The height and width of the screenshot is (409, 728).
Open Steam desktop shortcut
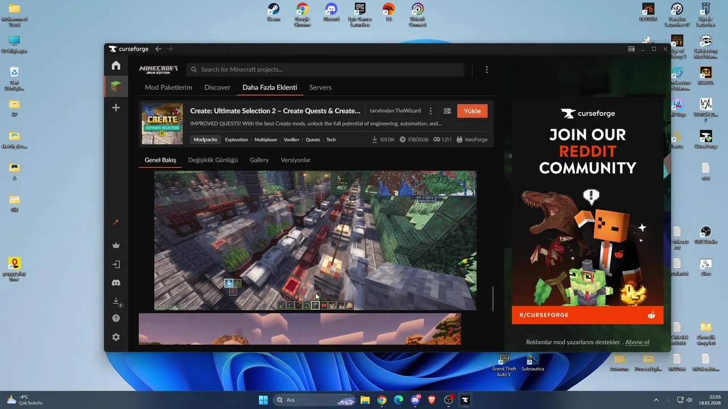point(274,12)
